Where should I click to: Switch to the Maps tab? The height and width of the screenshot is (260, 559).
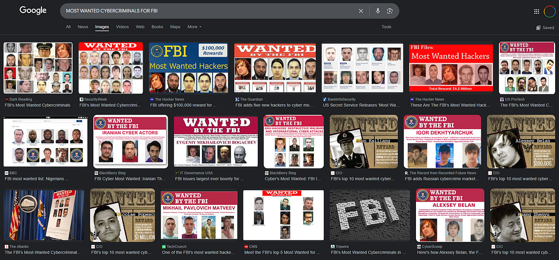[x=175, y=27]
